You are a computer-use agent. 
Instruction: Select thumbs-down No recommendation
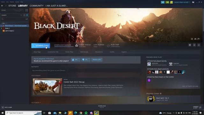[86, 60]
